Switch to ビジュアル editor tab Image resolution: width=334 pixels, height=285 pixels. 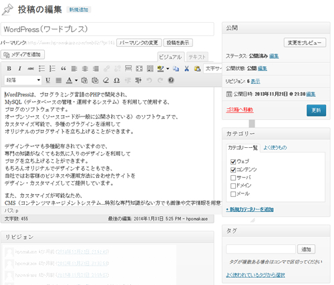(171, 57)
